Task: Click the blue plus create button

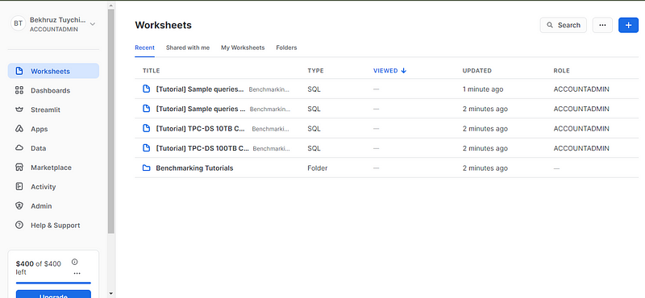Action: point(629,25)
